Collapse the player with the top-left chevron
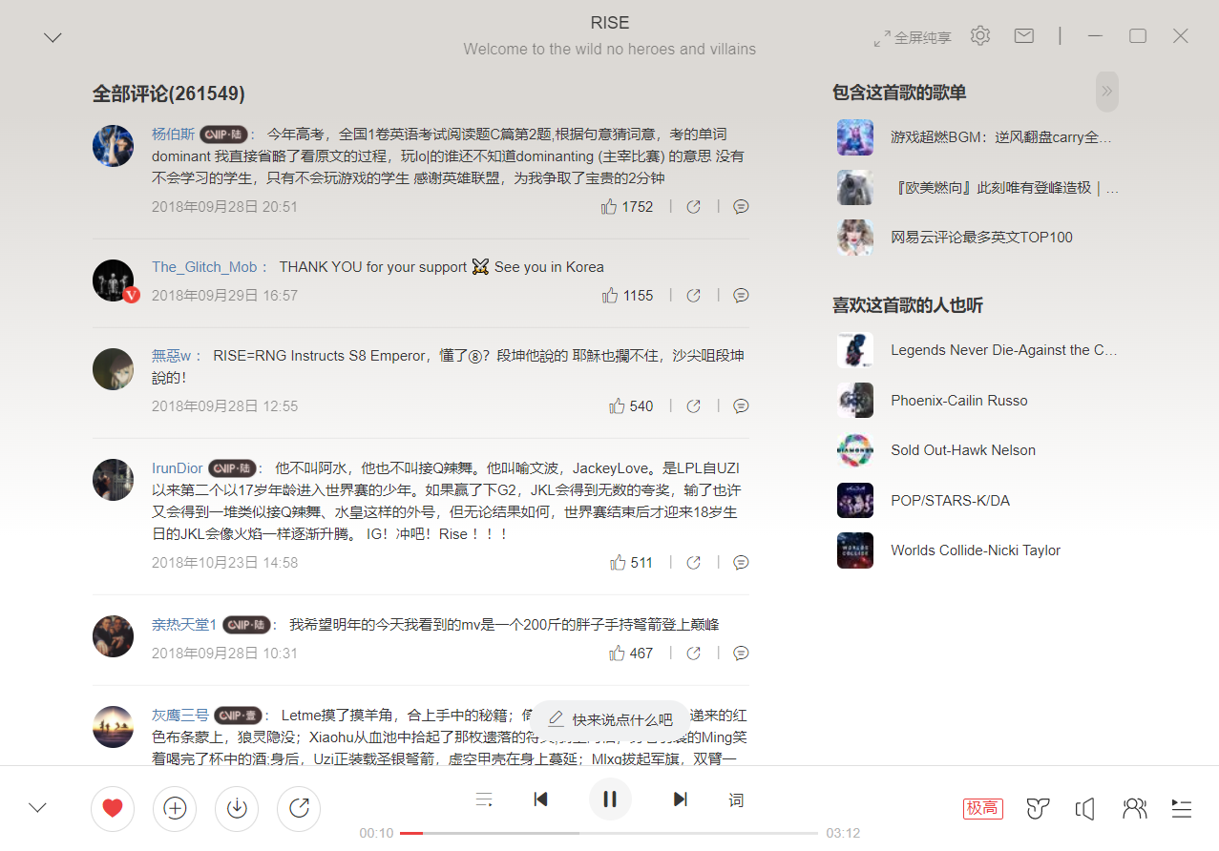This screenshot has height=851, width=1219. pyautogui.click(x=53, y=37)
